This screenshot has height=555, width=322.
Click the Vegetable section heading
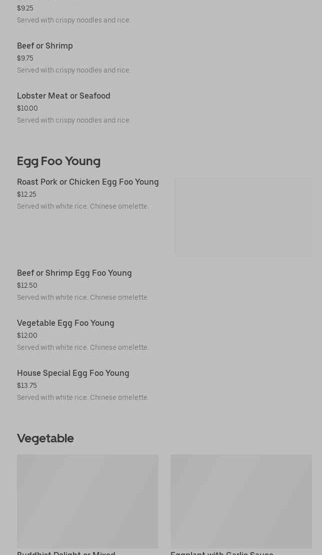point(45,438)
